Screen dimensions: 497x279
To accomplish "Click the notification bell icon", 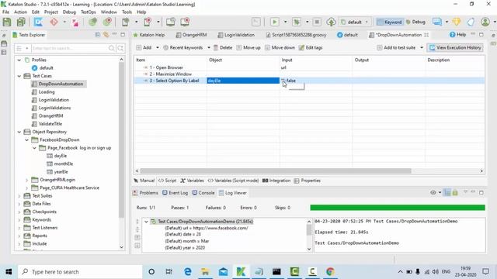I will (471, 22).
